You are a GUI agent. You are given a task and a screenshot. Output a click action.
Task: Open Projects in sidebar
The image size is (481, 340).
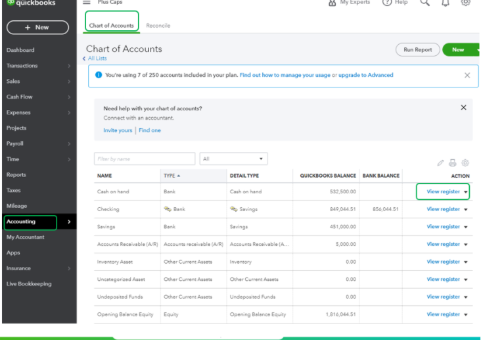tap(16, 128)
